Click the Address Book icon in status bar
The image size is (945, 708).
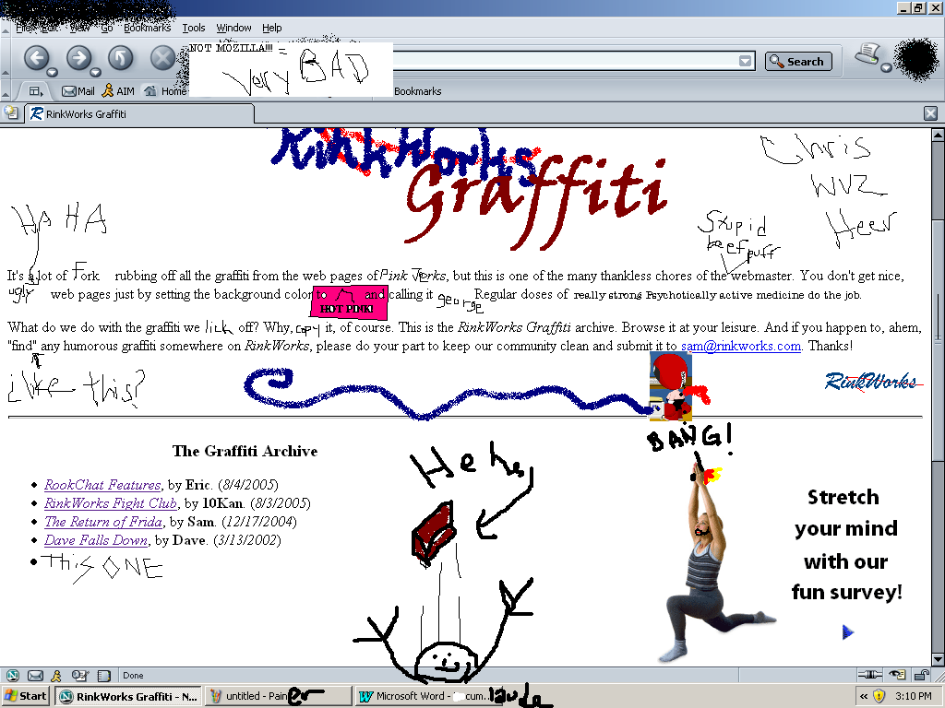coord(104,676)
